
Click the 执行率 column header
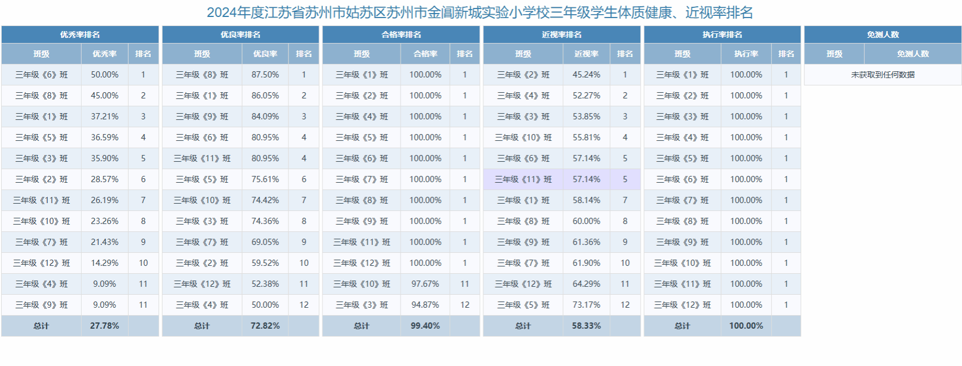(746, 54)
